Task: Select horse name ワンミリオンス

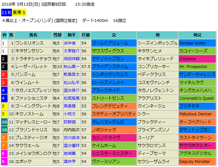Action: [30, 43]
